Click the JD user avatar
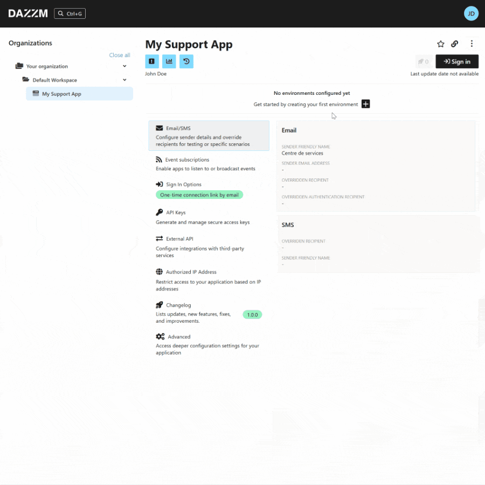 470,13
